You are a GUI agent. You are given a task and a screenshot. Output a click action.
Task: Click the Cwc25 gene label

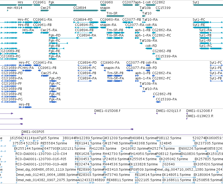coord(46,8)
